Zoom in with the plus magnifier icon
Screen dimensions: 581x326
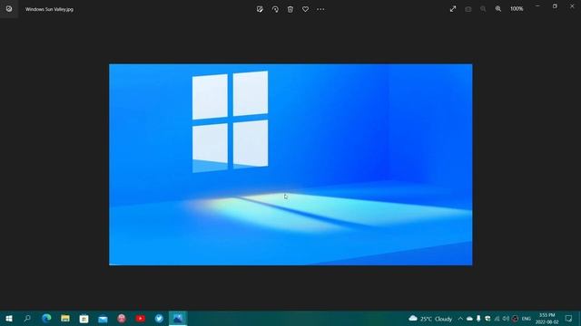pyautogui.click(x=498, y=9)
